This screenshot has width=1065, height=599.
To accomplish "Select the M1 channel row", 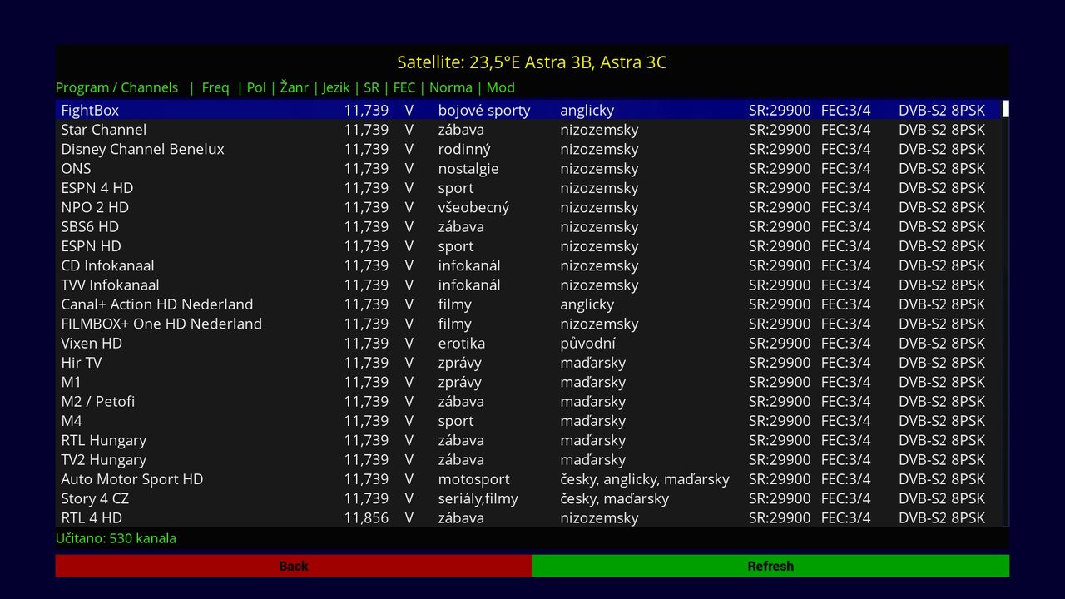I will pos(528,382).
